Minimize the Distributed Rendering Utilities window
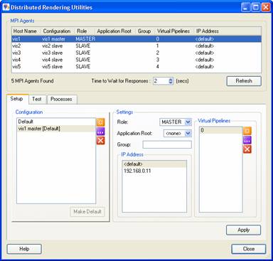Viewport: 273px width, 261px height. (246, 7)
